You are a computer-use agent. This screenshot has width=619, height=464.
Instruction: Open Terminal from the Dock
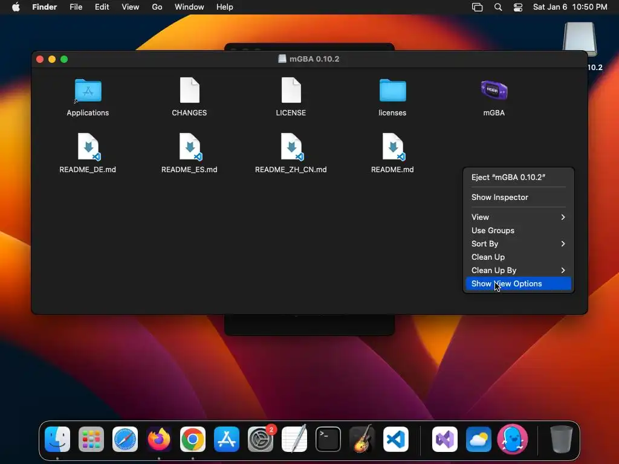click(x=328, y=439)
